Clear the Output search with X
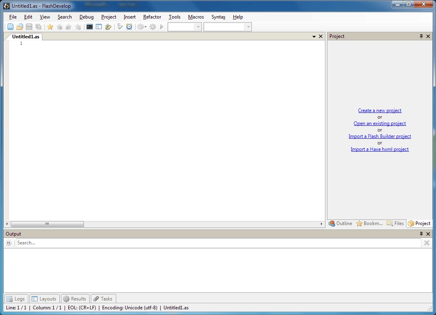This screenshot has width=436, height=315. click(427, 243)
